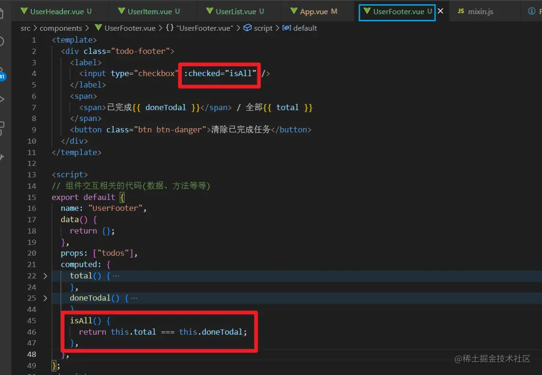Screen dimensions: 542x375
Task: Click the 'src' breadcrumb
Action: (26, 28)
